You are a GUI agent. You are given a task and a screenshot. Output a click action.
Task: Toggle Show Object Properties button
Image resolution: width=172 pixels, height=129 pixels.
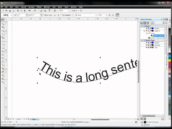[142, 23]
